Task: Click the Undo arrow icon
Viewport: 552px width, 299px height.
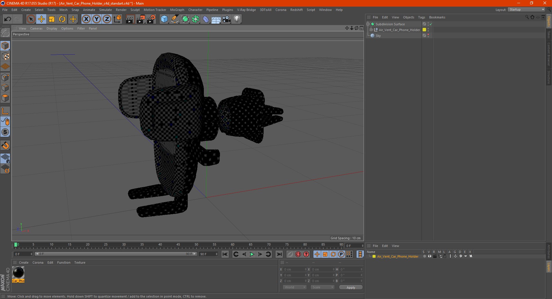Action: pos(7,19)
